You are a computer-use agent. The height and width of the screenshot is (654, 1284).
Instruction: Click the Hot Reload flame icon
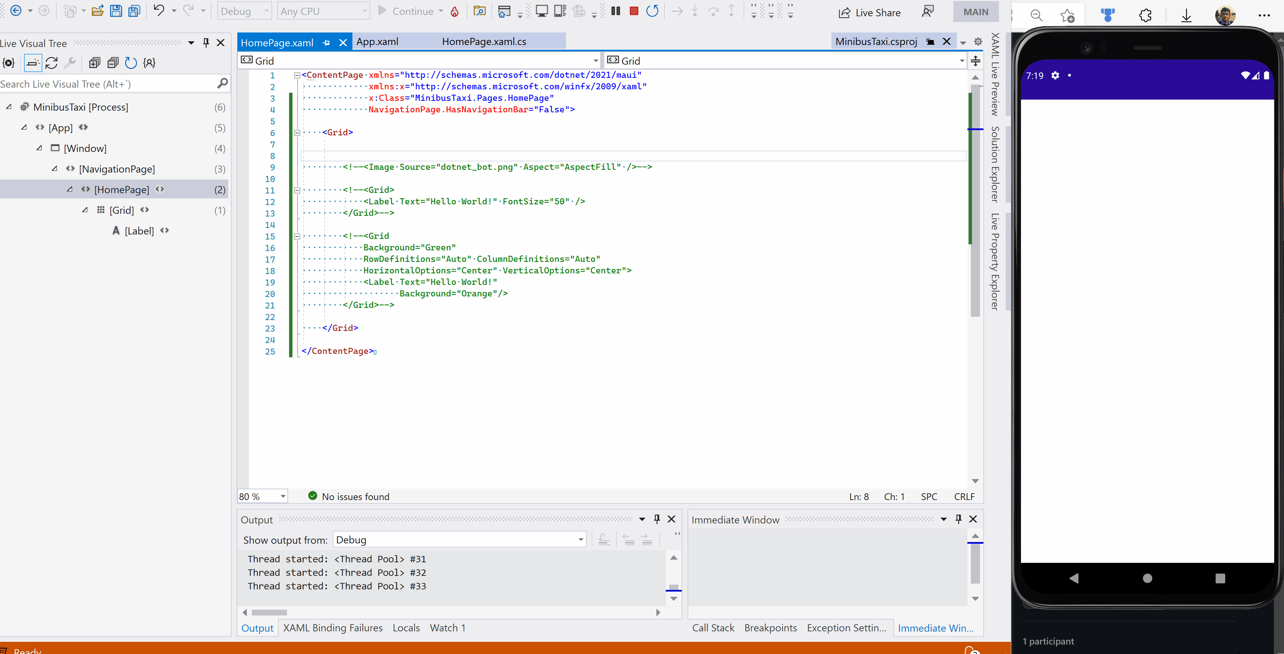pos(454,11)
